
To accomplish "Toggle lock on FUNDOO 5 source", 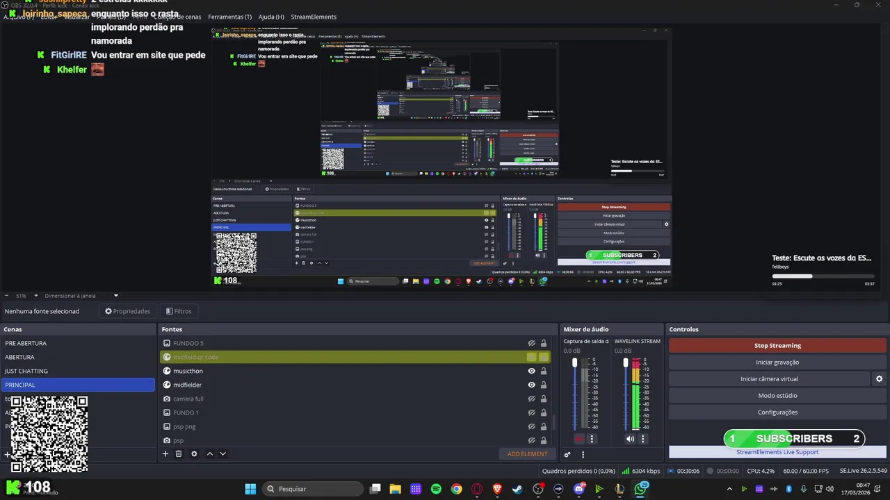I will point(544,343).
